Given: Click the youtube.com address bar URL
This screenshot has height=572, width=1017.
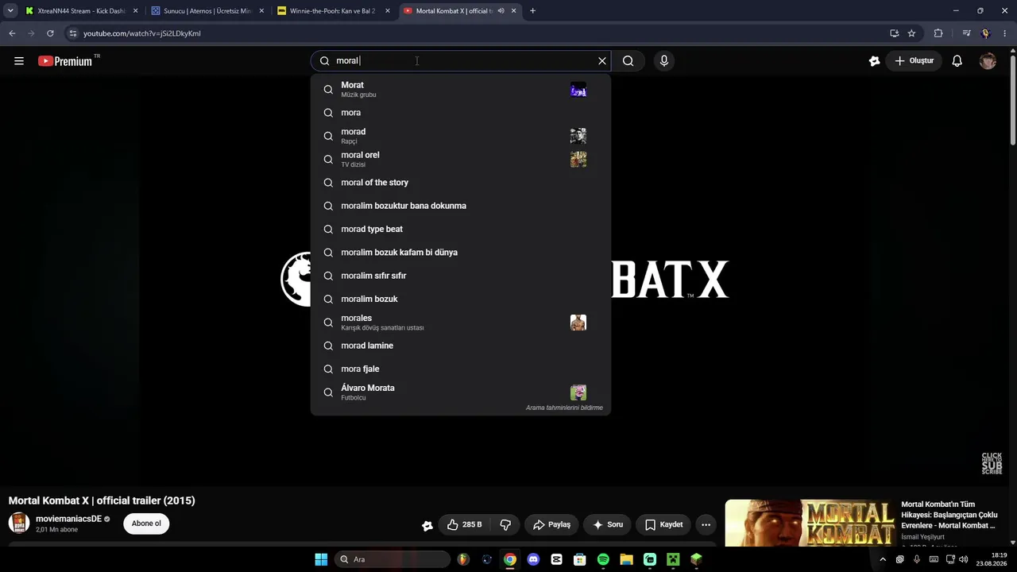Looking at the screenshot, I should pyautogui.click(x=142, y=33).
